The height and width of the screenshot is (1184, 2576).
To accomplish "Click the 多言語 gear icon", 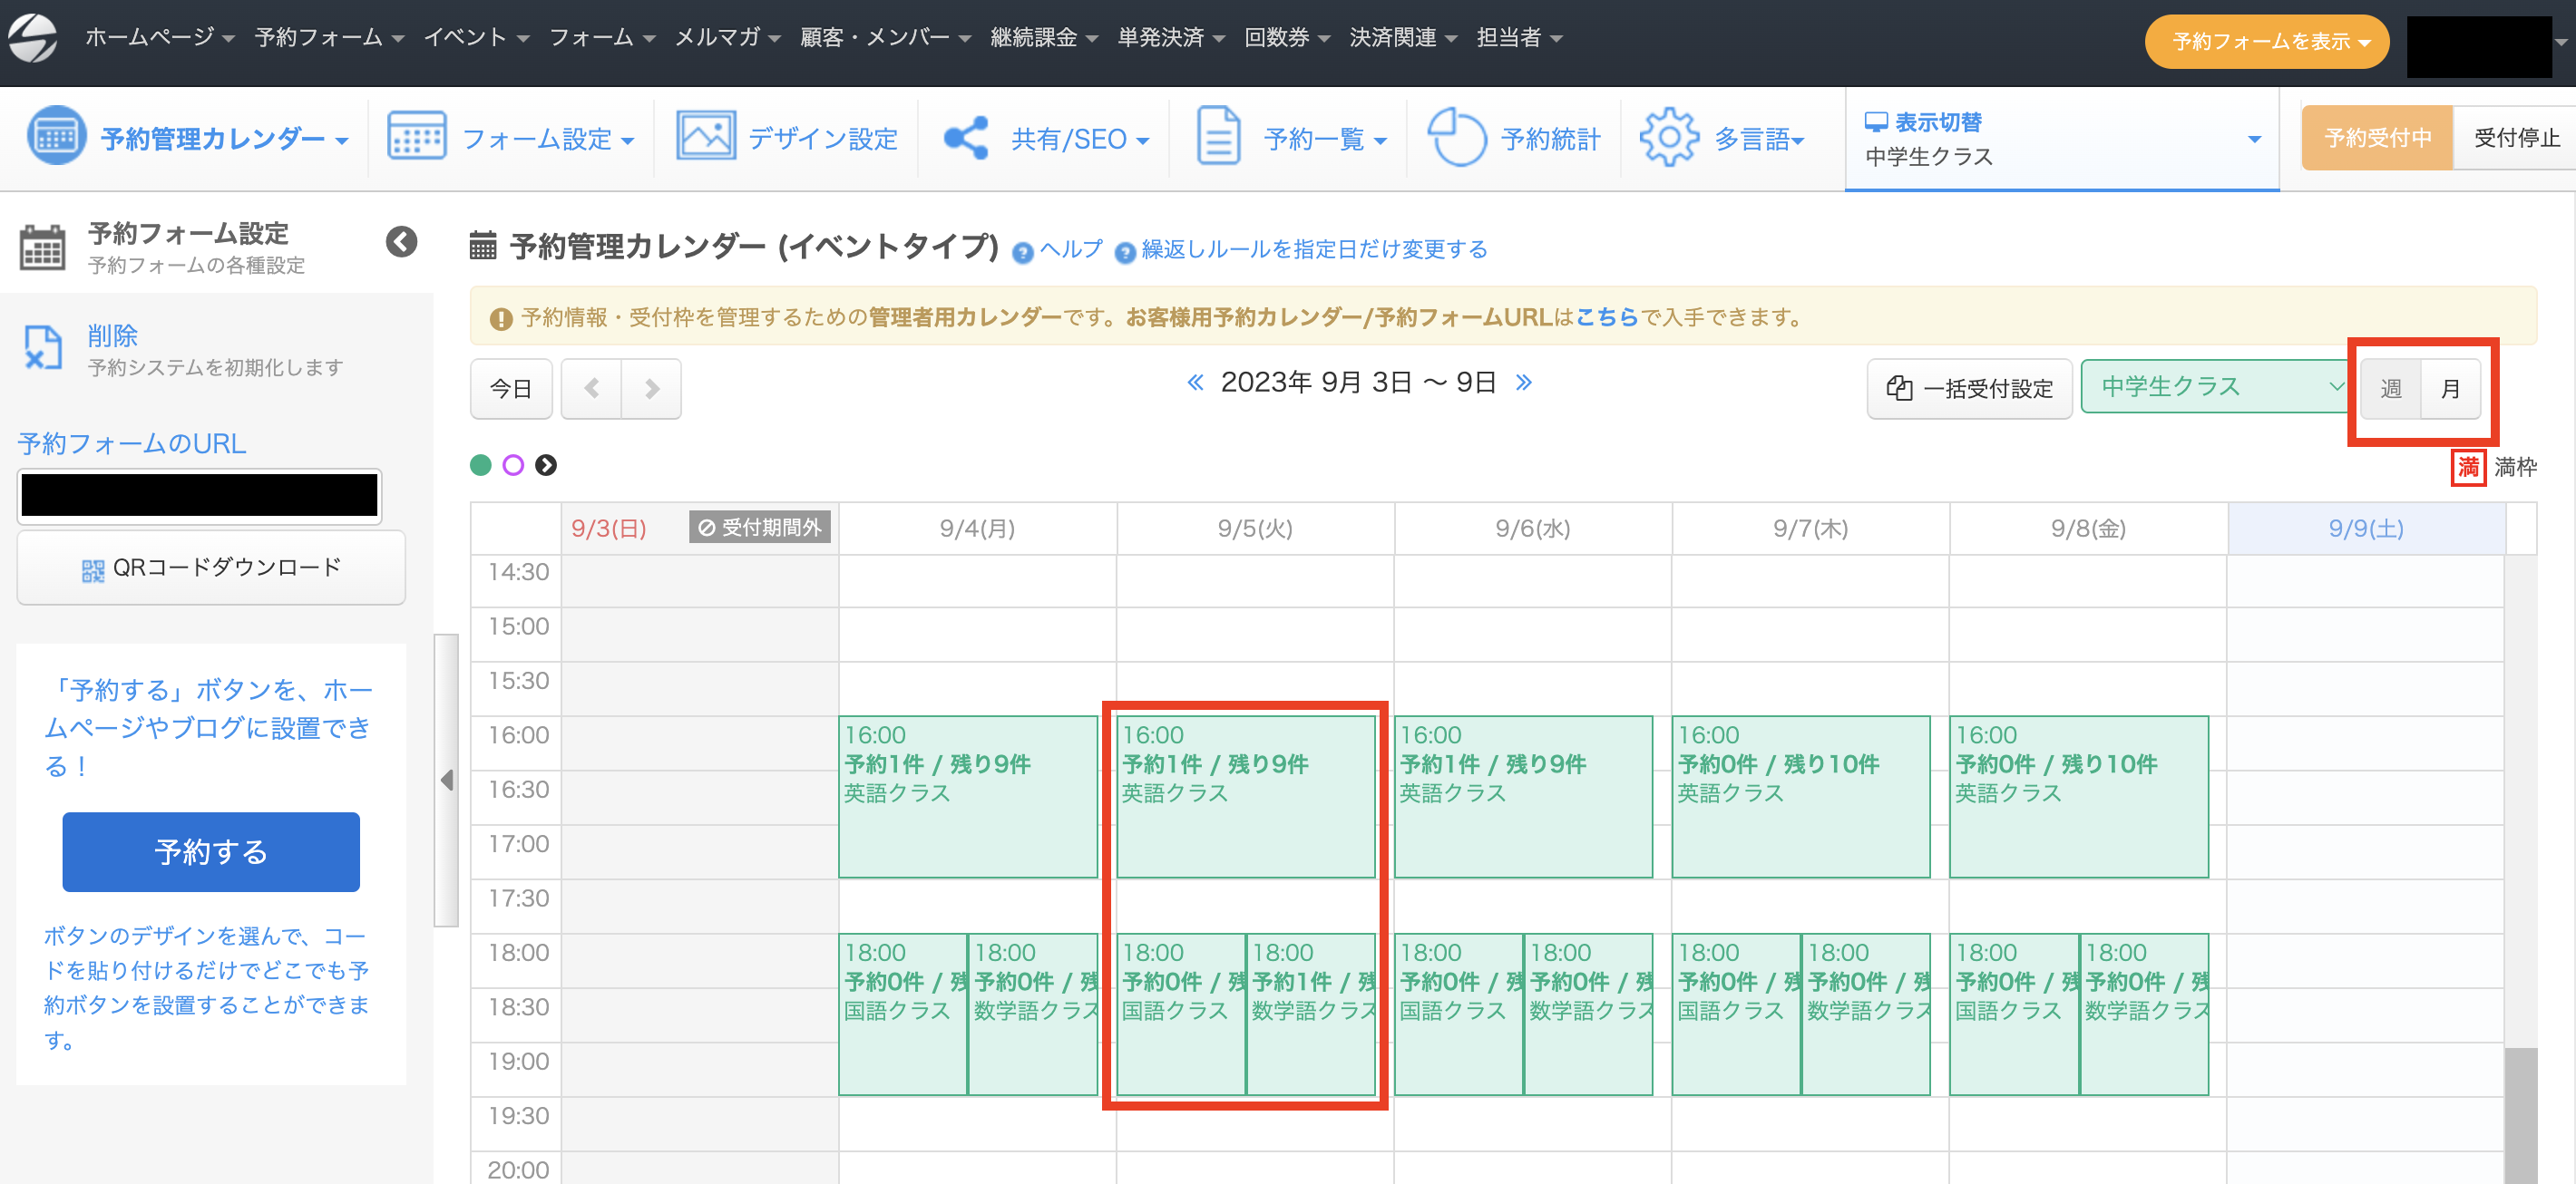I will (1668, 138).
